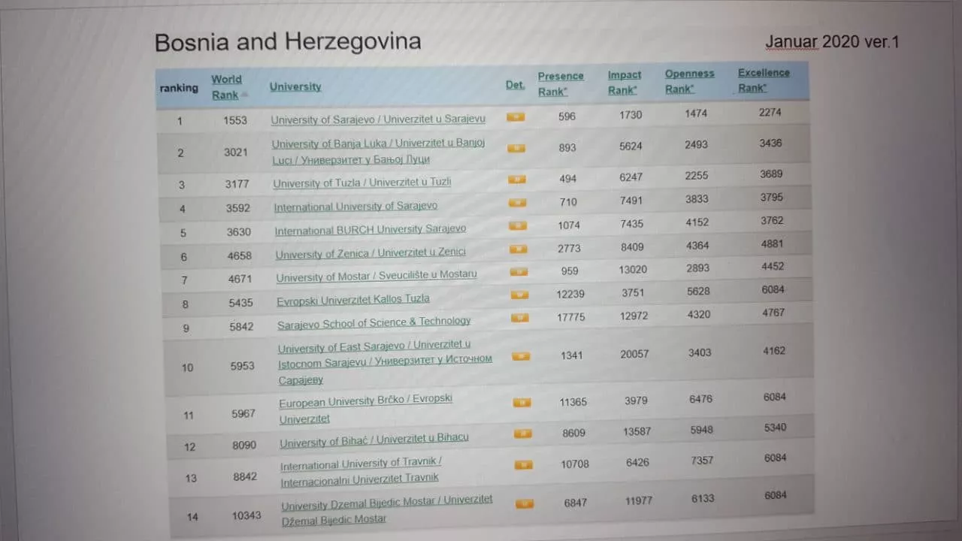Click details icon for International BURCH University
Screen dimensions: 962x541
tap(518, 226)
